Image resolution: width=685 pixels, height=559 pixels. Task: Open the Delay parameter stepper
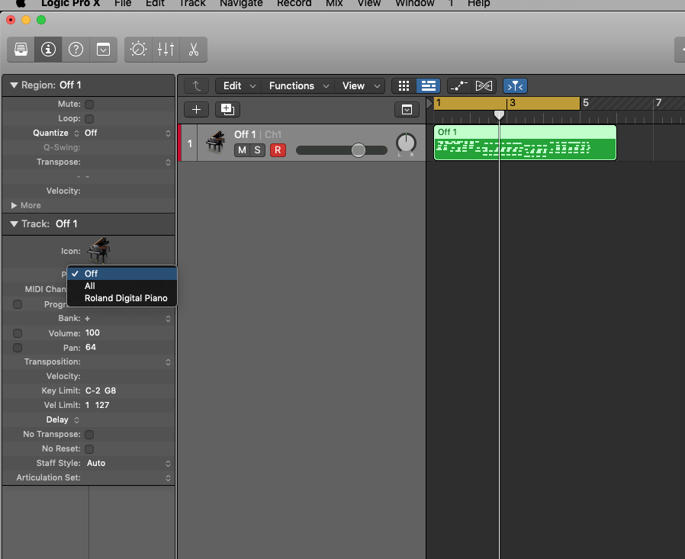[76, 420]
